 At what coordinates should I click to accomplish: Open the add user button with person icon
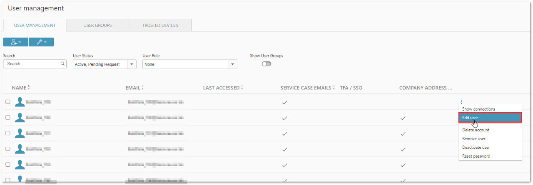tap(16, 42)
